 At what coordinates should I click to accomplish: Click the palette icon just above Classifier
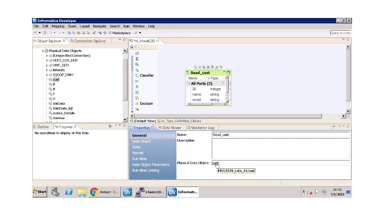coord(137,70)
